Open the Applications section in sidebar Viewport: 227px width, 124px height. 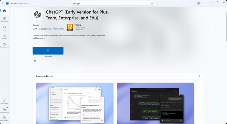(x=4, y=20)
